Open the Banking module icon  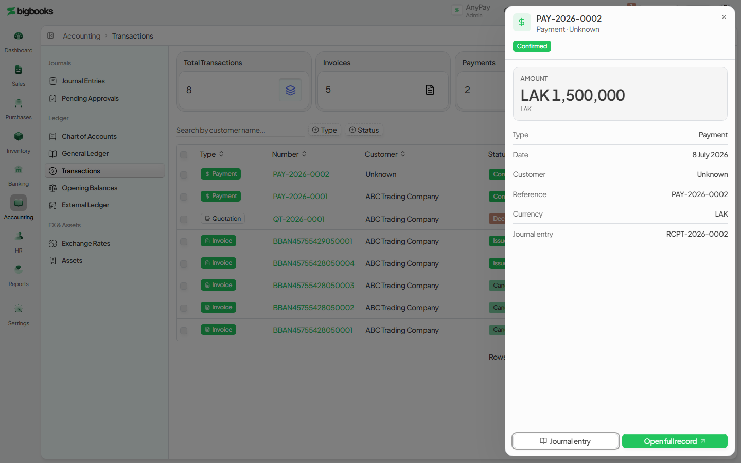tap(19, 169)
